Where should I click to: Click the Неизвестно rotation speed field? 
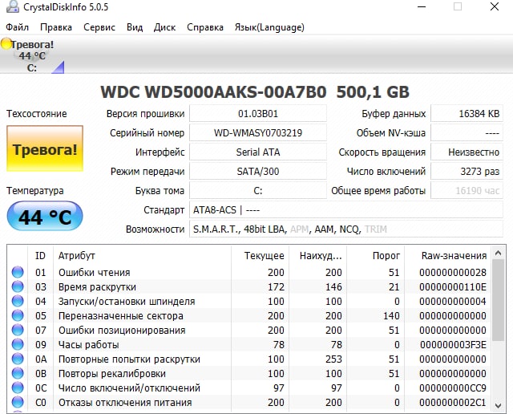pos(467,152)
